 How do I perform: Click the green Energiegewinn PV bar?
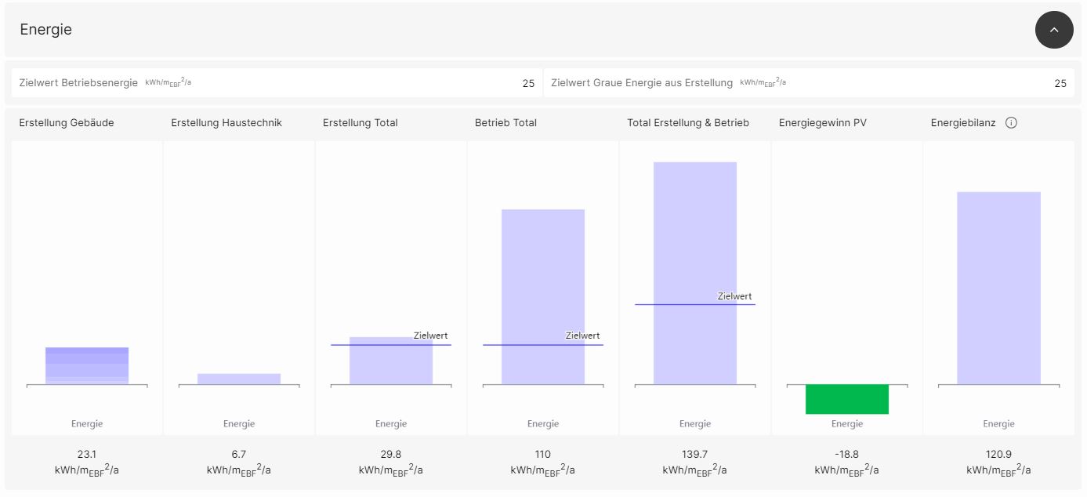click(x=846, y=399)
